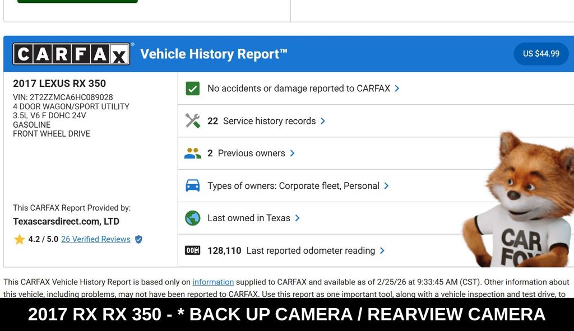Viewport: 574px width, 331px height.
Task: Click the CARFAX logo in header
Action: pyautogui.click(x=71, y=54)
